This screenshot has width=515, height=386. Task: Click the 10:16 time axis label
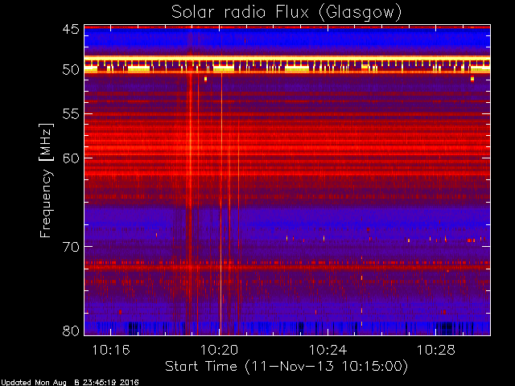coord(111,350)
